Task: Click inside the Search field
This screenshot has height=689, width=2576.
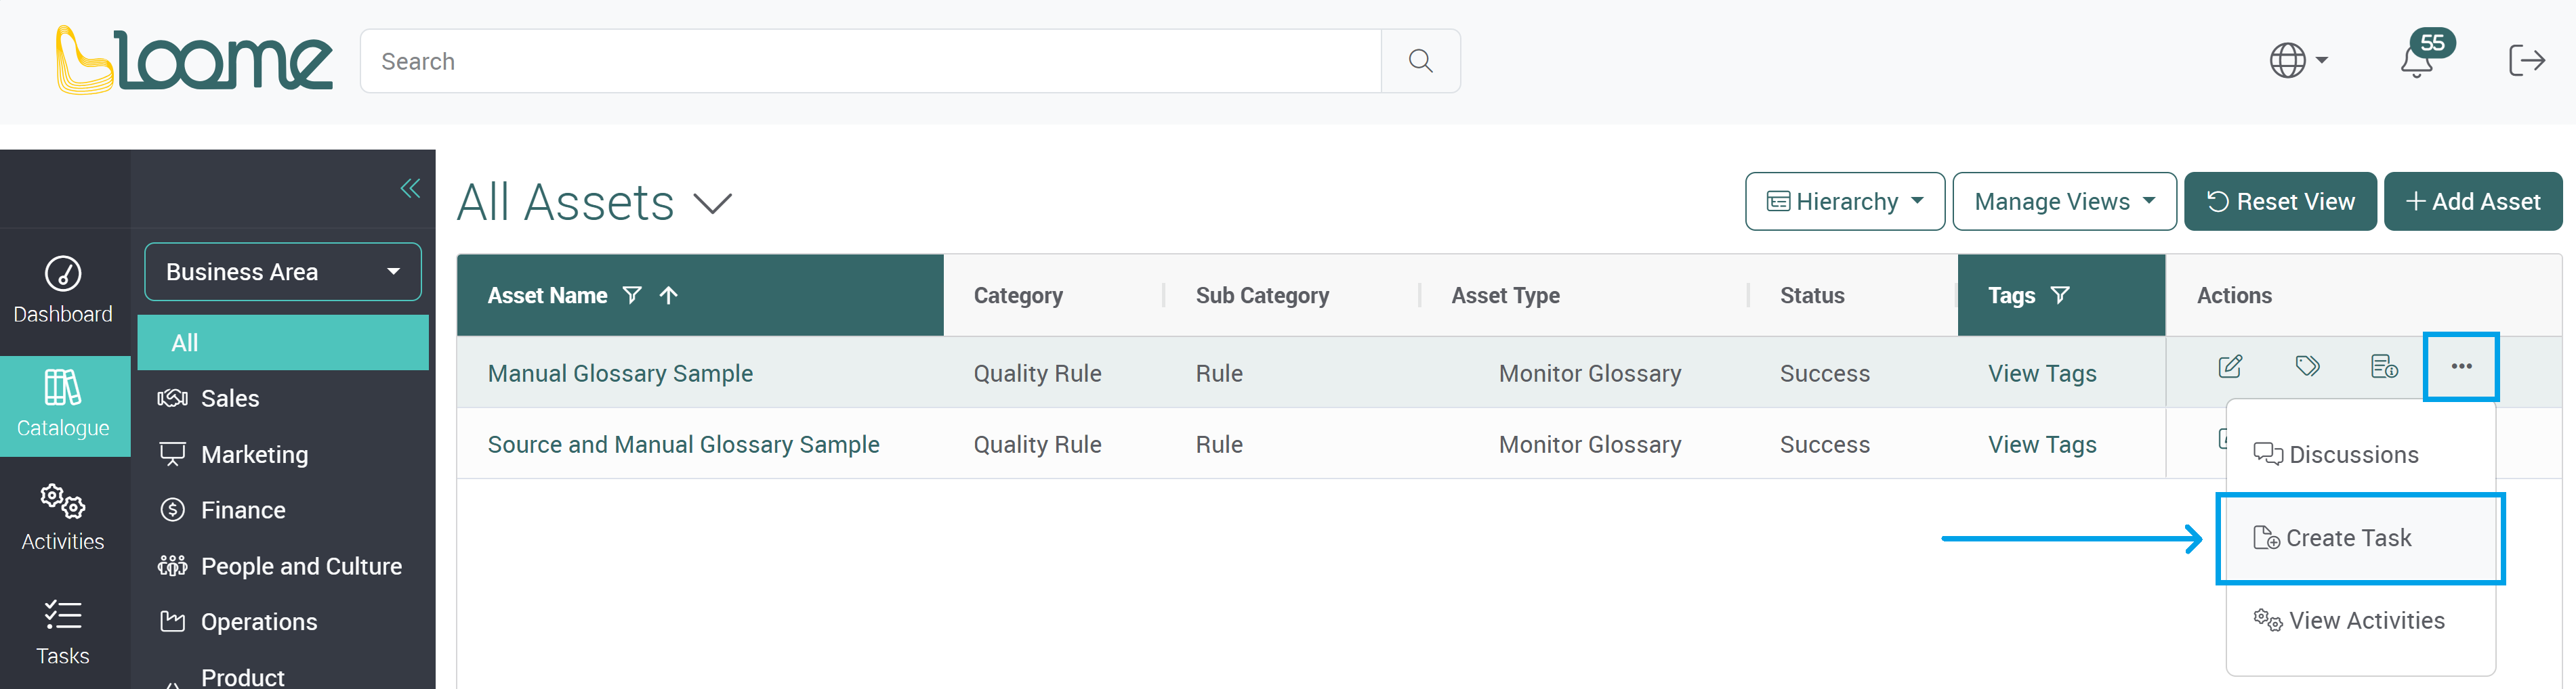Action: coord(870,61)
